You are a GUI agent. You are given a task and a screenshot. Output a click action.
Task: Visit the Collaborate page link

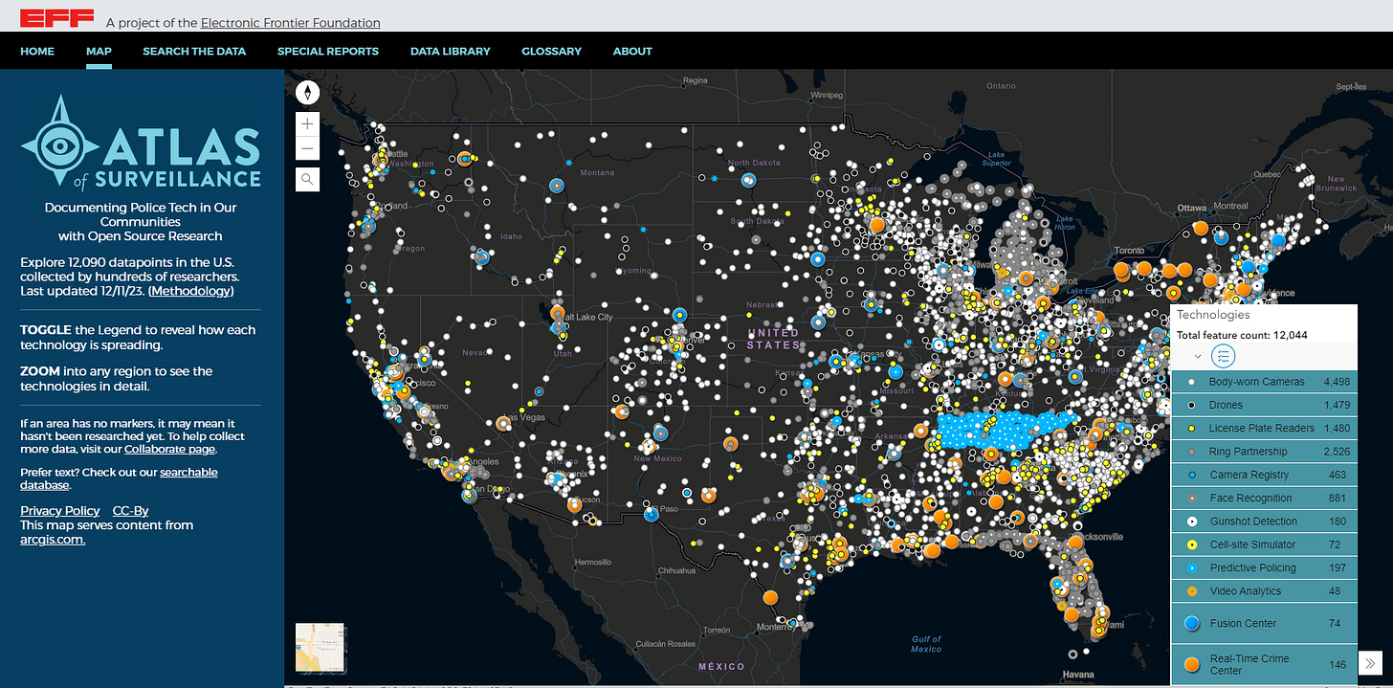pyautogui.click(x=169, y=449)
